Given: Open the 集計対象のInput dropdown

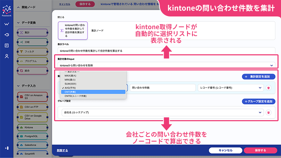Looking at the screenshot, I should pyautogui.click(x=166, y=65).
